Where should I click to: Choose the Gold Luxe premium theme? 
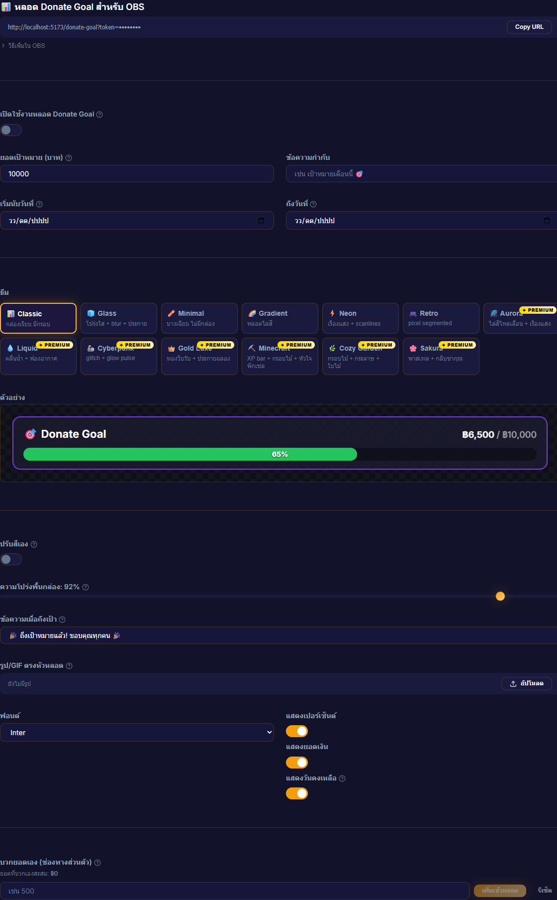click(199, 356)
